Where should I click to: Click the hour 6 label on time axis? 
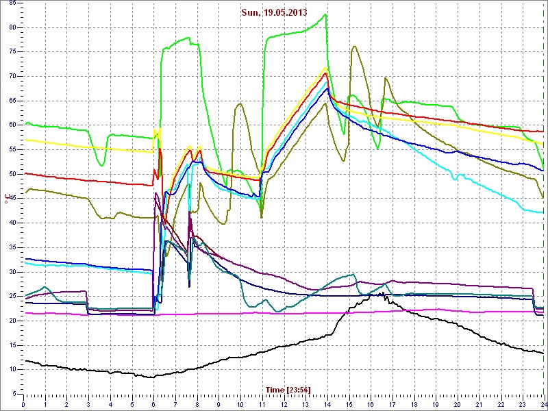tap(153, 404)
